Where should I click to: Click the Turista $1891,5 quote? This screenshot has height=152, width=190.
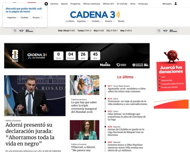tap(84, 31)
